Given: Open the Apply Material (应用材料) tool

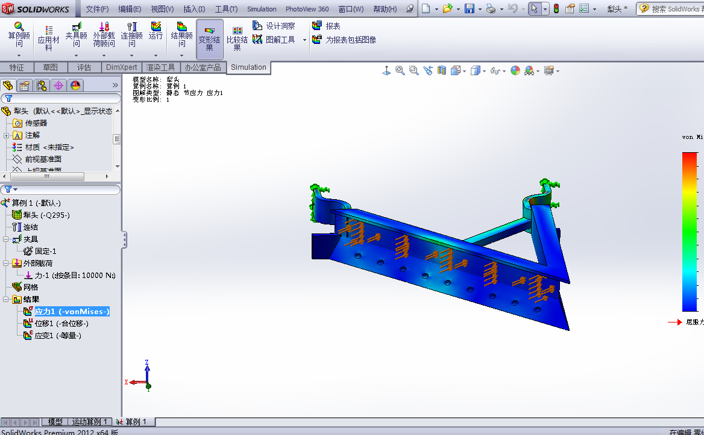Looking at the screenshot, I should click(x=49, y=31).
